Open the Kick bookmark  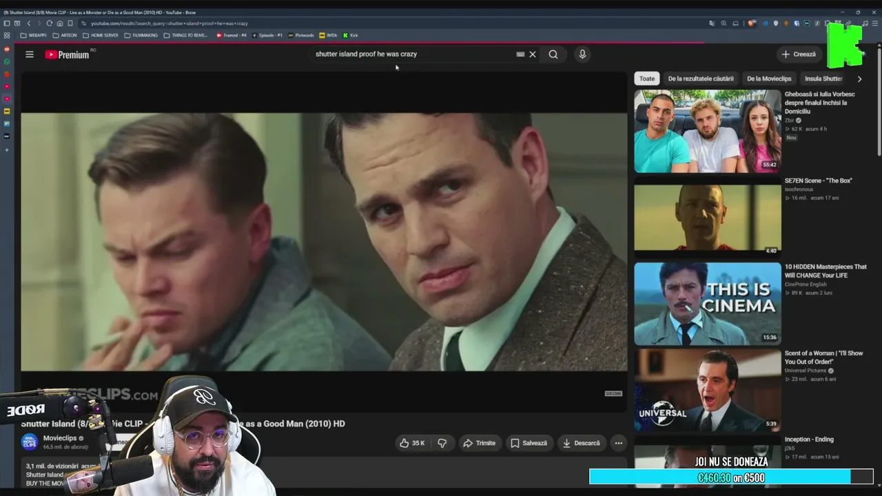(x=351, y=35)
